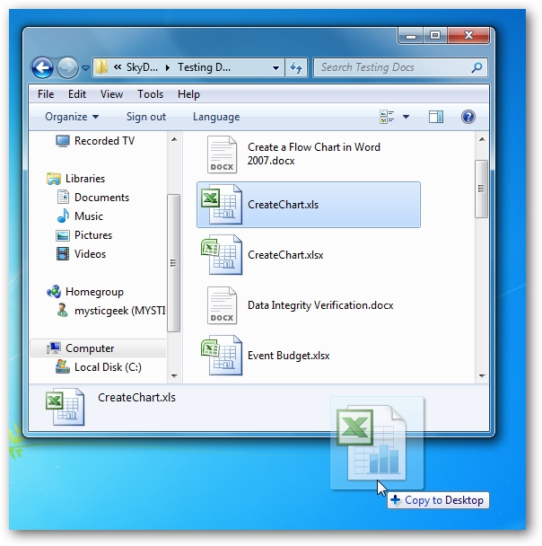The width and height of the screenshot is (542, 546).
Task: Click navigation pane scroll down arrow
Action: (x=174, y=375)
